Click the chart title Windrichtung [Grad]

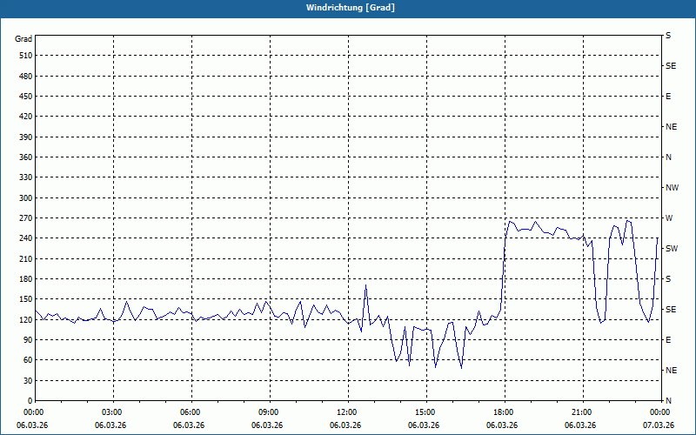pos(351,8)
